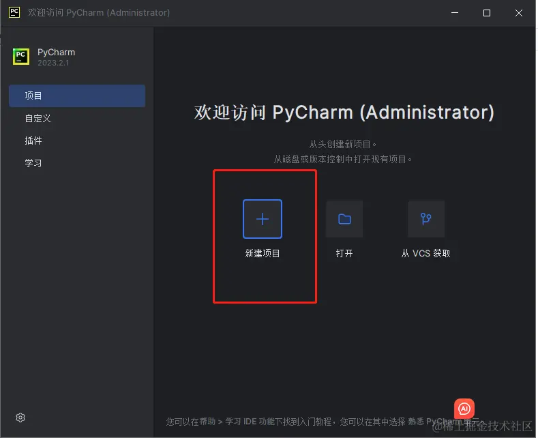Select the 项目 (Projects) tab
The image size is (538, 438).
pos(77,96)
